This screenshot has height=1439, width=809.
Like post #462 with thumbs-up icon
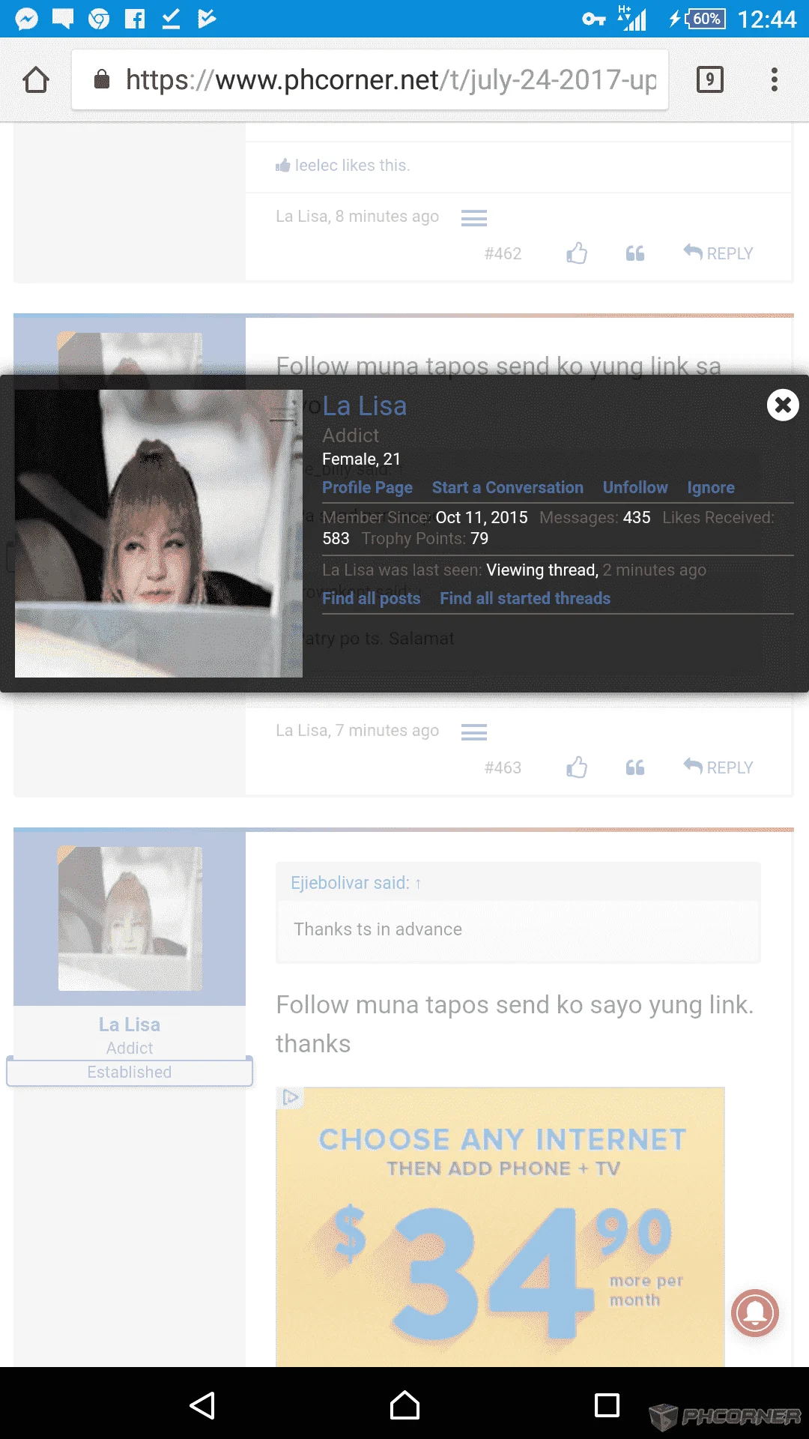point(577,253)
